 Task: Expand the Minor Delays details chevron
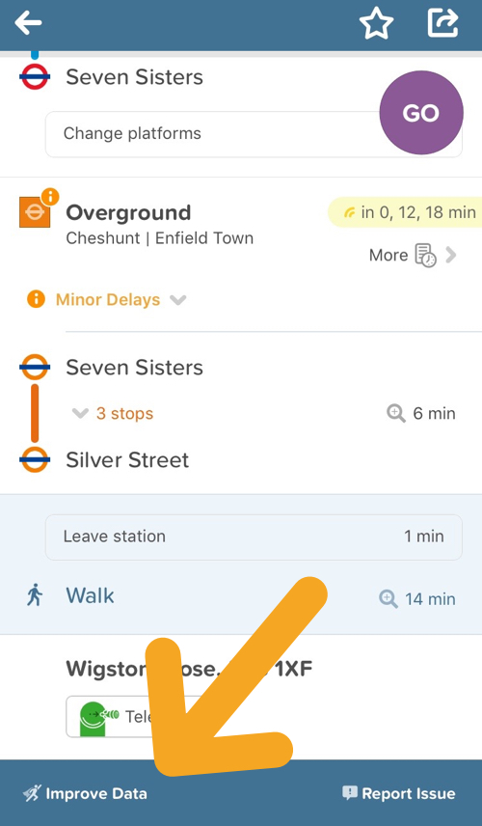click(177, 300)
